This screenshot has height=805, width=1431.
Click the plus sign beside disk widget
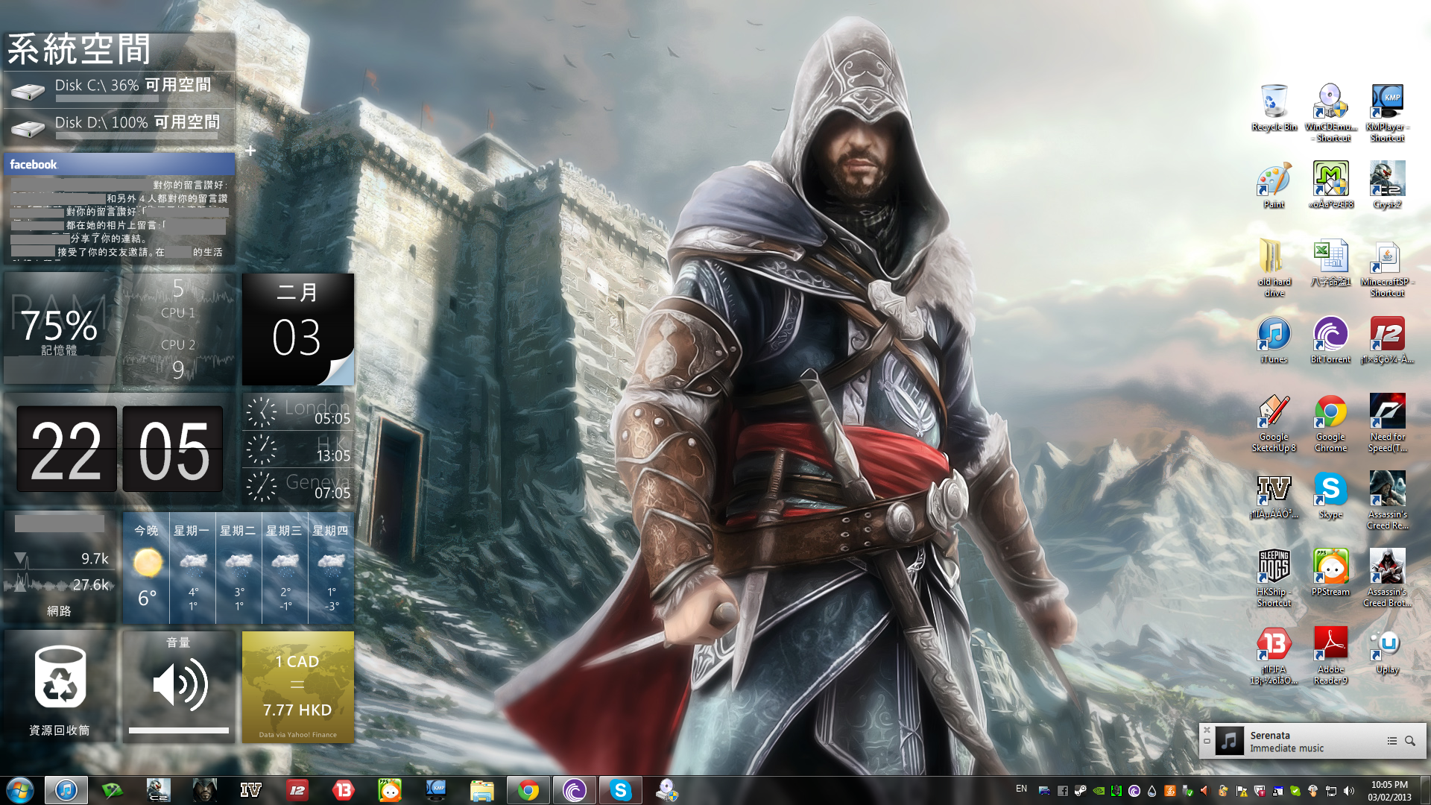(250, 151)
